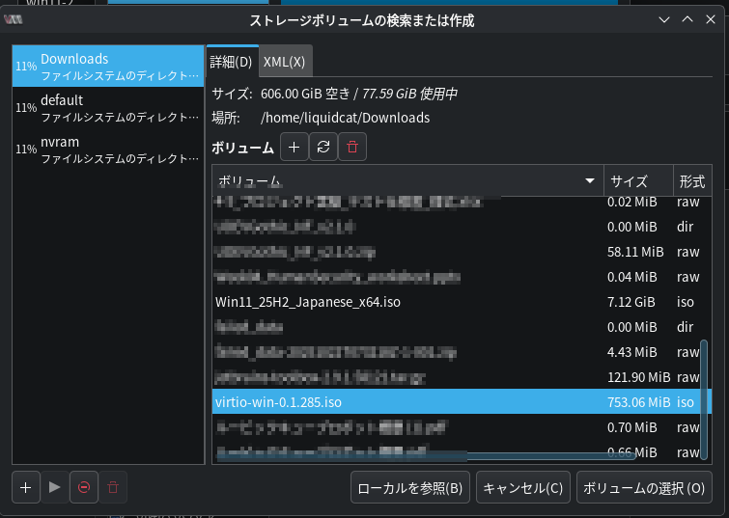Click the キャンセル(C) button
The width and height of the screenshot is (729, 518).
[x=523, y=488]
